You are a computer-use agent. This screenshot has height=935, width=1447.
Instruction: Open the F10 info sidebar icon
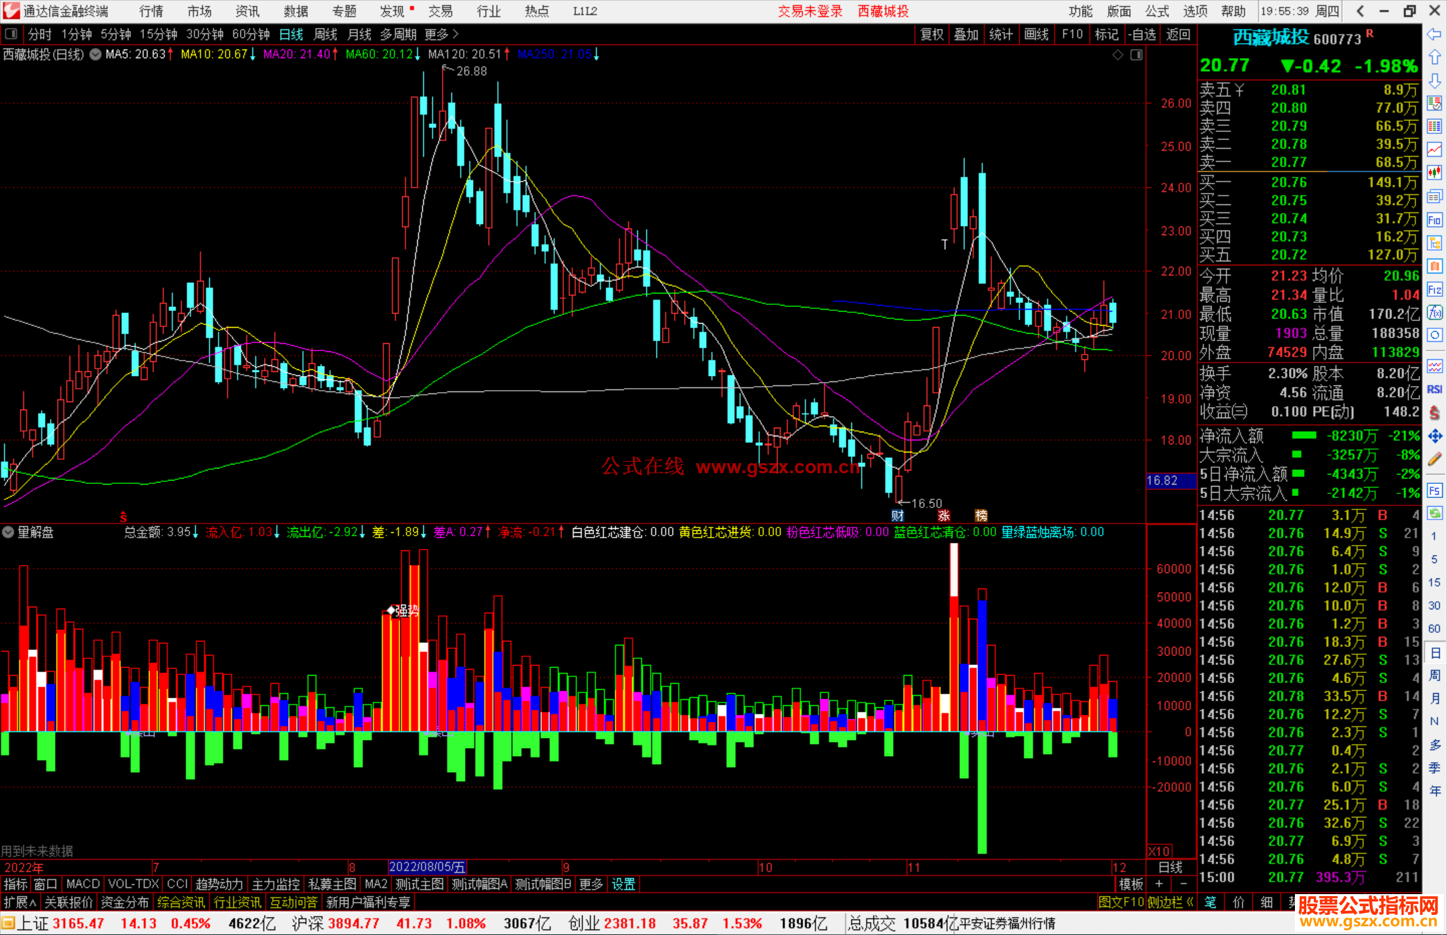[1434, 220]
